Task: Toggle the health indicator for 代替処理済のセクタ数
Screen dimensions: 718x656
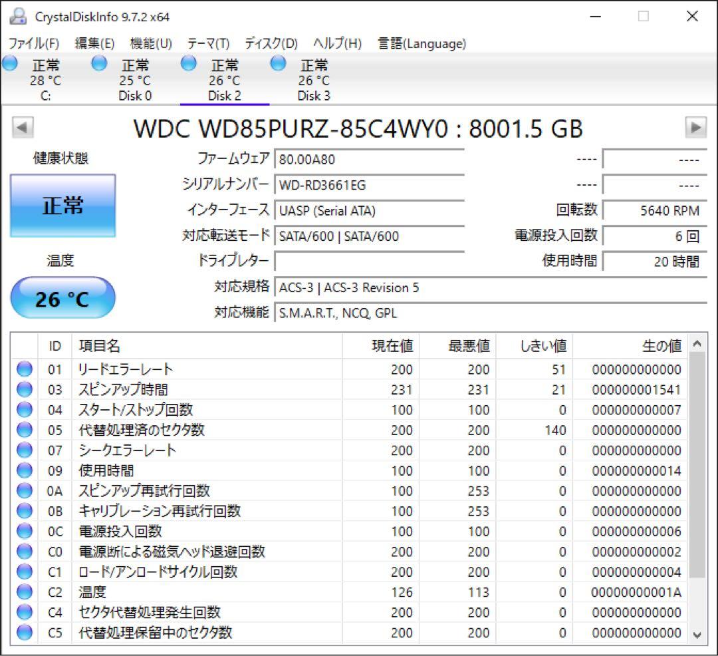Action: (x=23, y=430)
